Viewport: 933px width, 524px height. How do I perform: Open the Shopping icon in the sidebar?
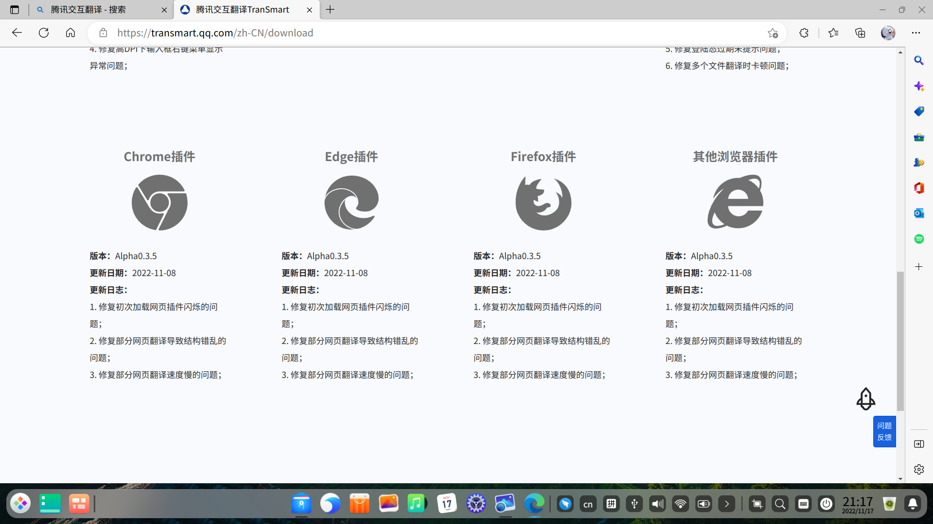[x=919, y=111]
